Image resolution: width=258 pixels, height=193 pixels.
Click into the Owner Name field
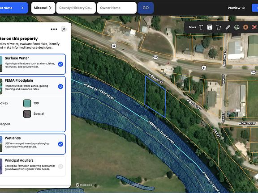(x=117, y=8)
